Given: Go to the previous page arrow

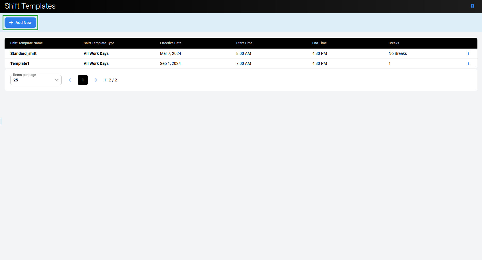Looking at the screenshot, I should coord(70,80).
